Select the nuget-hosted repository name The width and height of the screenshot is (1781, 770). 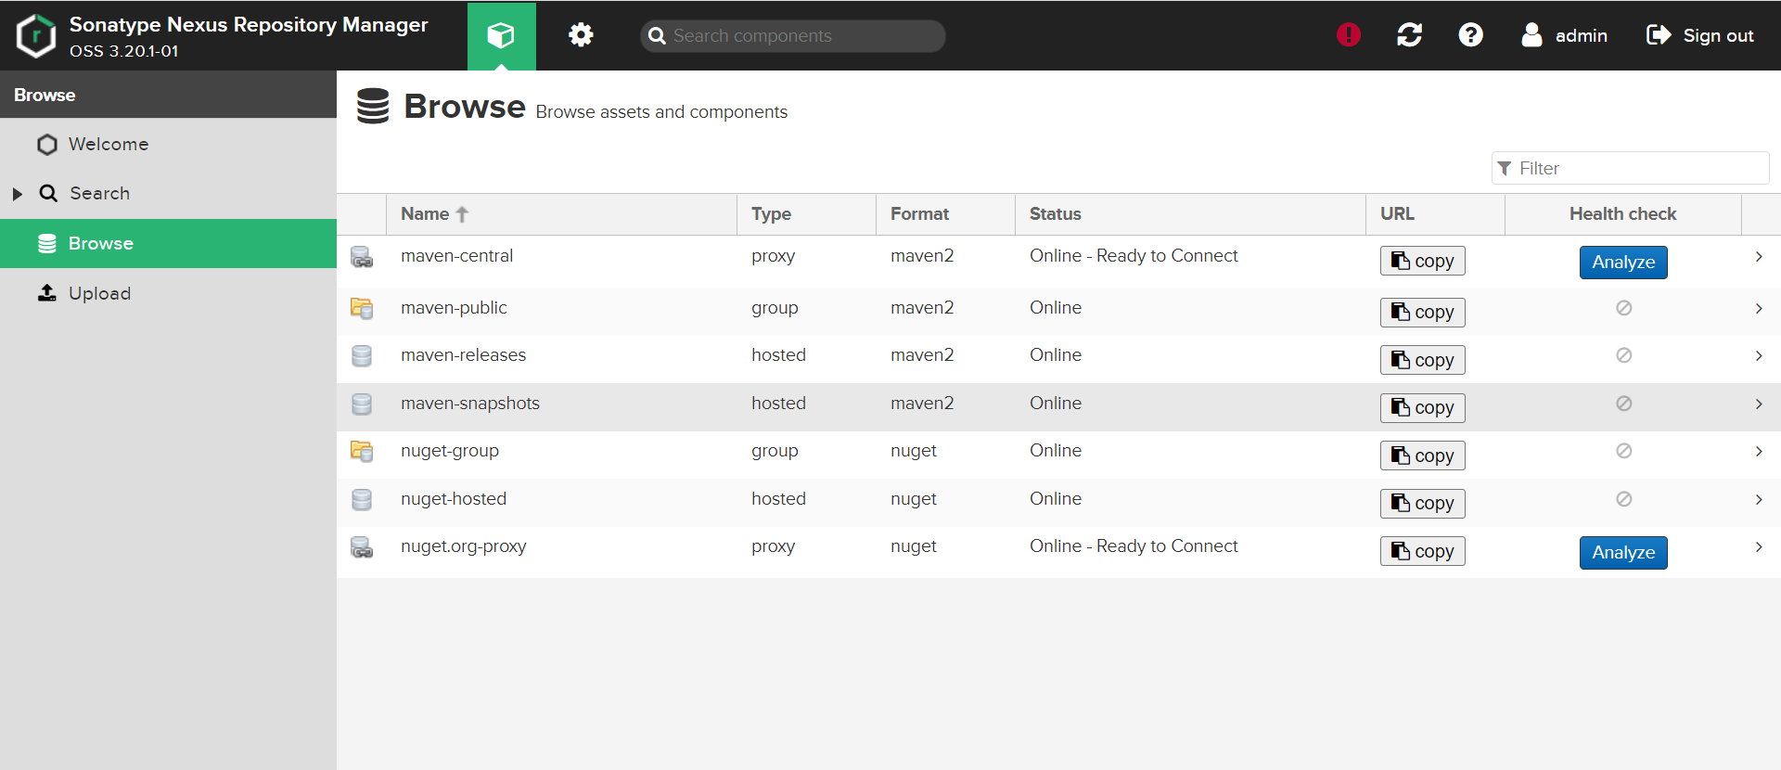pyautogui.click(x=454, y=499)
